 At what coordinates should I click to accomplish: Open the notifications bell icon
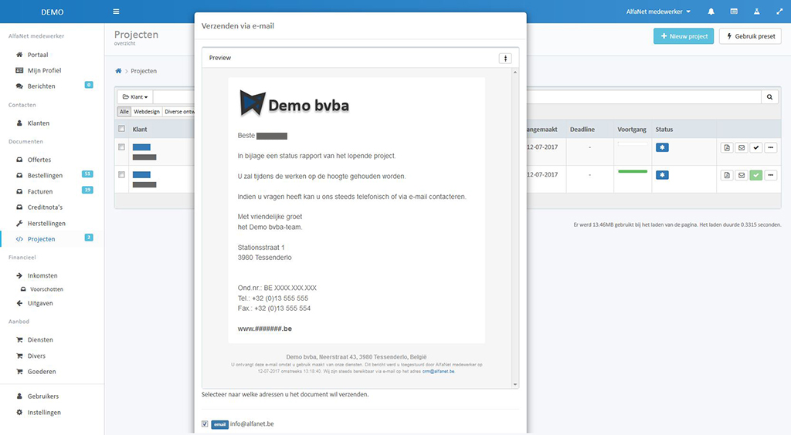coord(711,12)
